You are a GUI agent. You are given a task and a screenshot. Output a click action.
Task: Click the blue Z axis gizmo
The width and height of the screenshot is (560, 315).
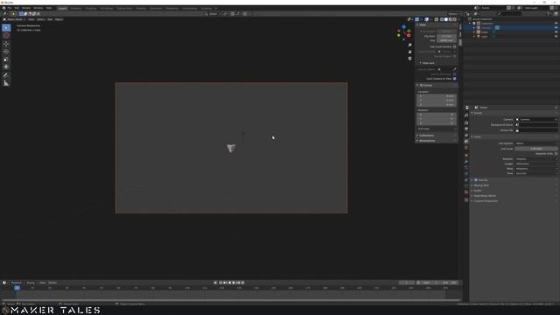click(403, 27)
